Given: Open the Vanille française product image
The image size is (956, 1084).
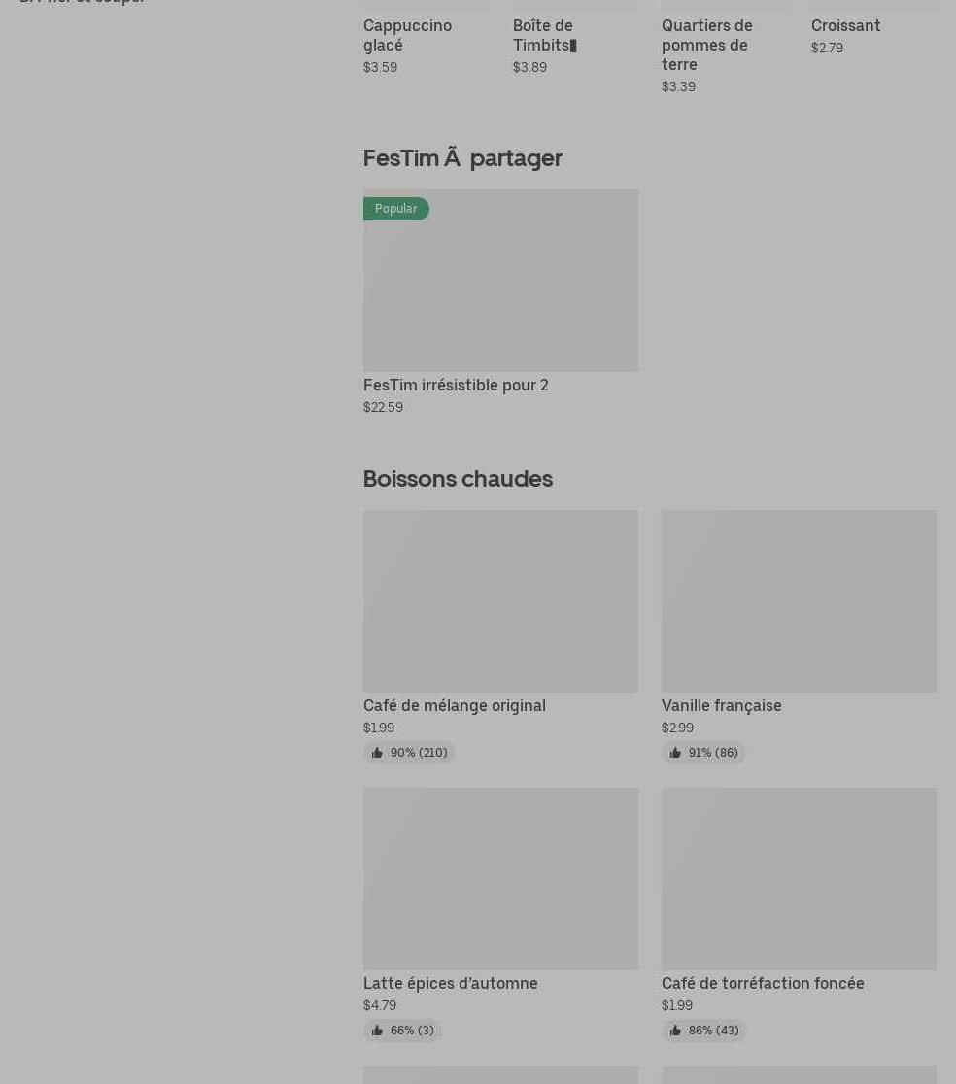Looking at the screenshot, I should click(x=799, y=601).
